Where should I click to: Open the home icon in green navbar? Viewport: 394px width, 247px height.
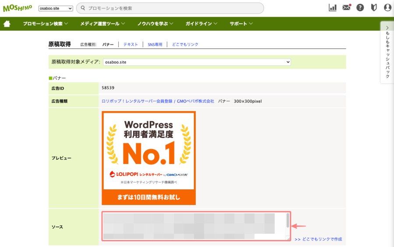pyautogui.click(x=7, y=24)
